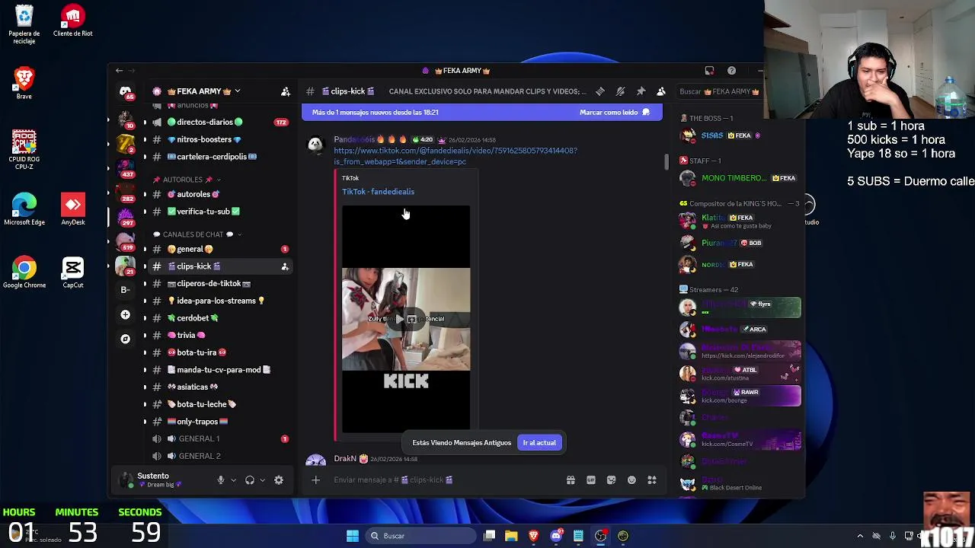
Task: Click the plus attach file icon
Action: pyautogui.click(x=316, y=480)
